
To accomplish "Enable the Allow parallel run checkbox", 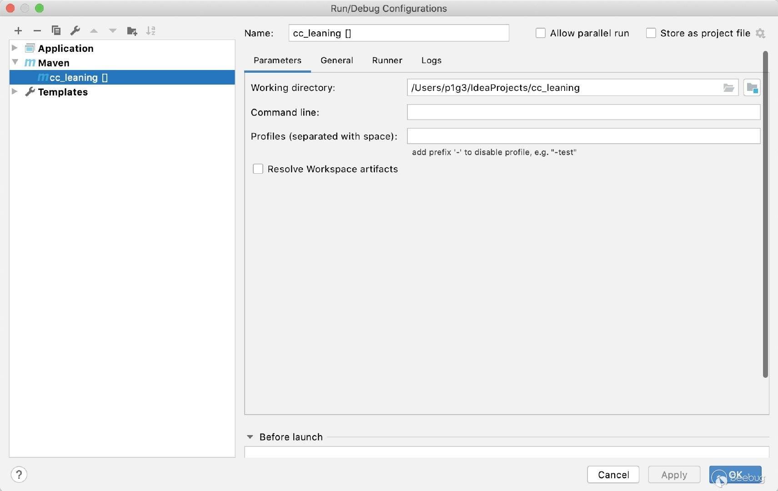I will (541, 33).
